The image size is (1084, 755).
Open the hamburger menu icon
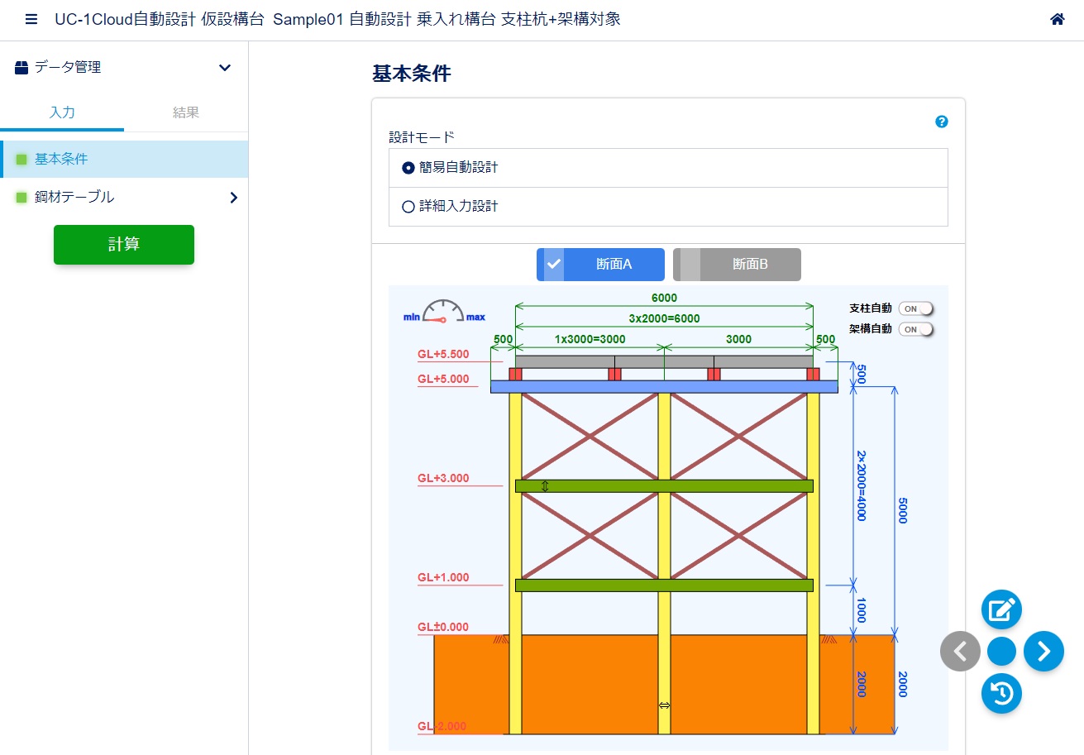coord(31,19)
